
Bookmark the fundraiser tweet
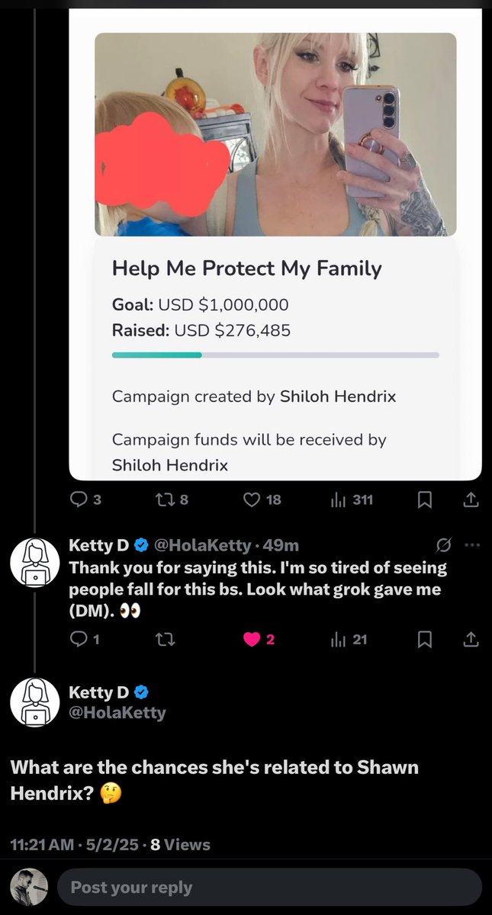(426, 499)
